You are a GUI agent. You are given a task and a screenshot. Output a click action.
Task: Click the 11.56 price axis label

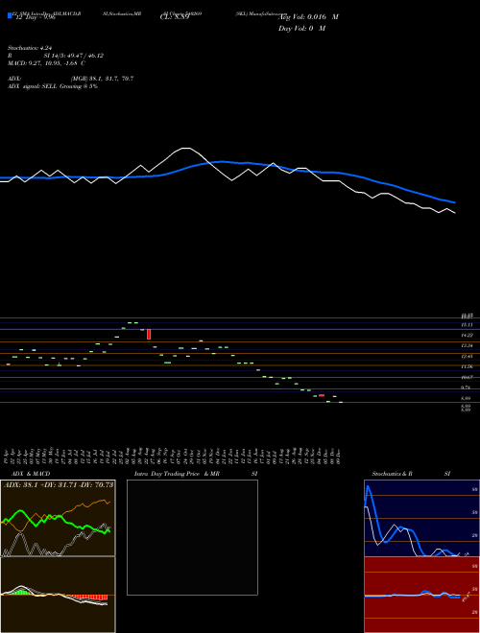467,366
